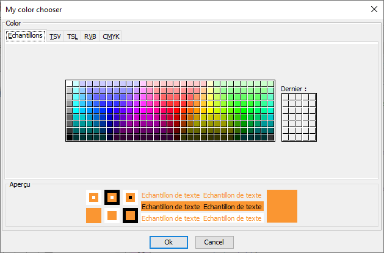Switch to the TSV tab
The image size is (384, 253).
coord(55,36)
